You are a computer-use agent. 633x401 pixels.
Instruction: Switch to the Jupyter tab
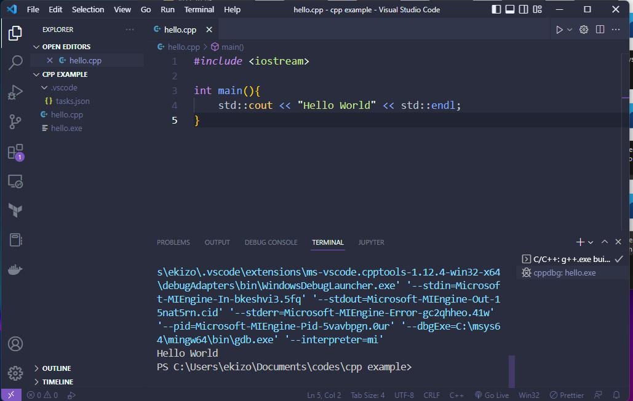[x=371, y=242]
